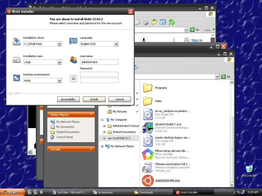Open Control Panel link in Other Places
This screenshot has height=196, width=262.
pos(64,137)
